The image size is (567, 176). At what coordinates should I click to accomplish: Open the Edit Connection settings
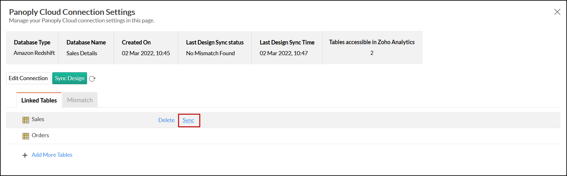(28, 78)
